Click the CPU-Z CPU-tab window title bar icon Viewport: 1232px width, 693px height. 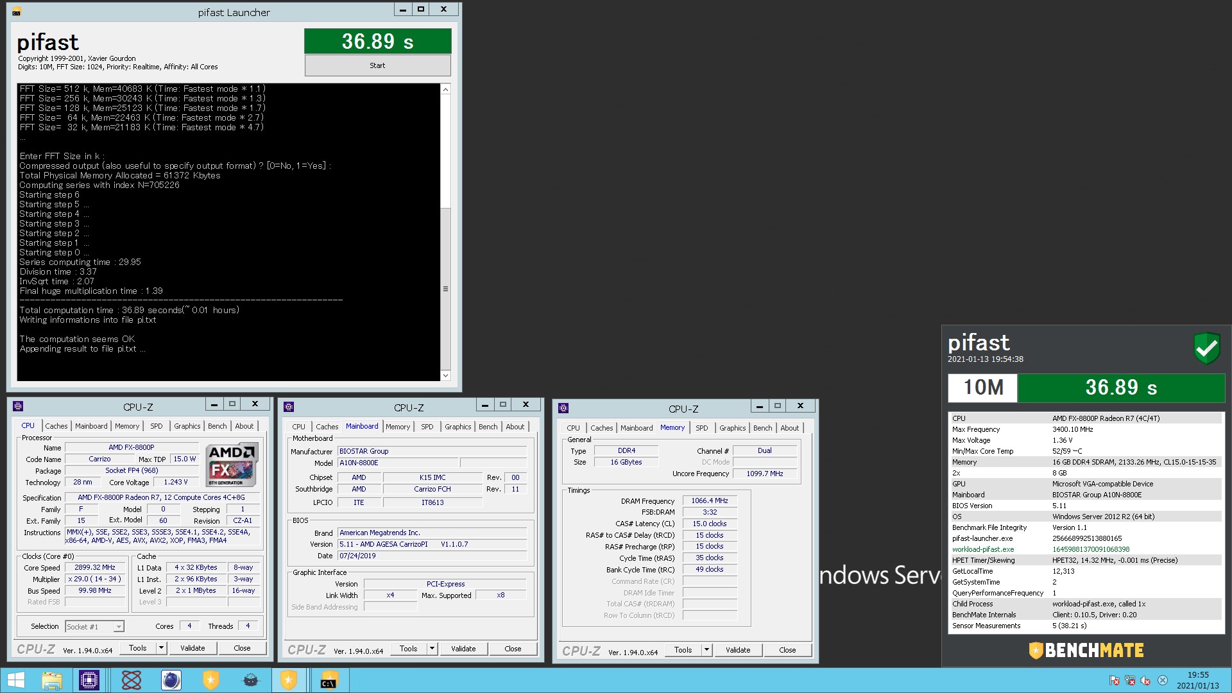point(18,406)
